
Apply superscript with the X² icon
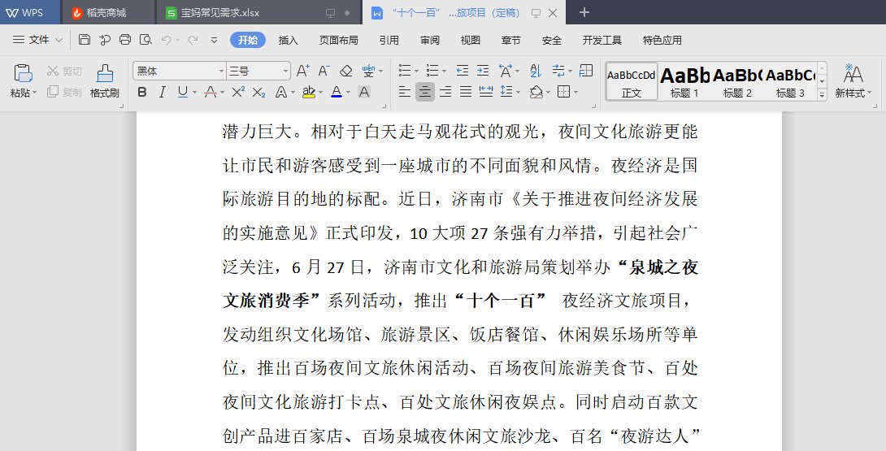(x=238, y=92)
